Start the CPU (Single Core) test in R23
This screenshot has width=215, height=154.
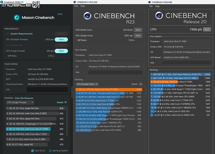tap(138, 36)
